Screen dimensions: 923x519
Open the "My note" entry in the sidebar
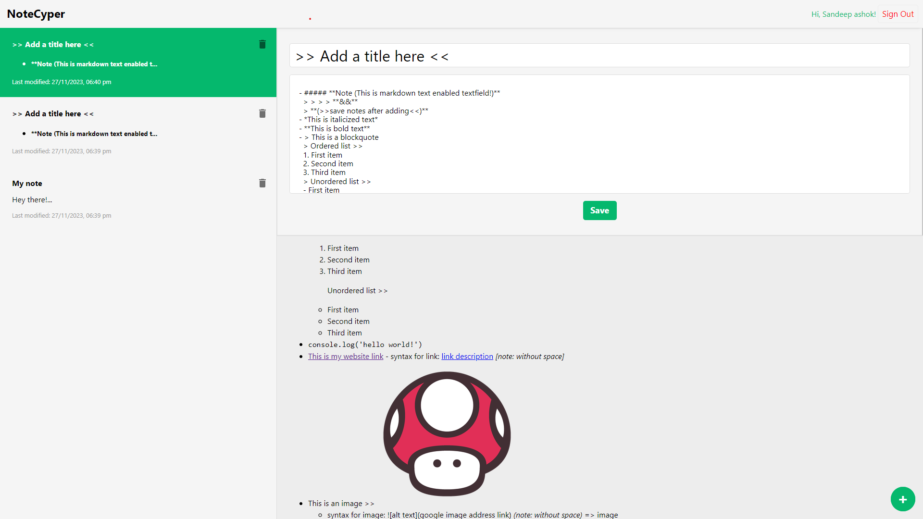(138, 199)
